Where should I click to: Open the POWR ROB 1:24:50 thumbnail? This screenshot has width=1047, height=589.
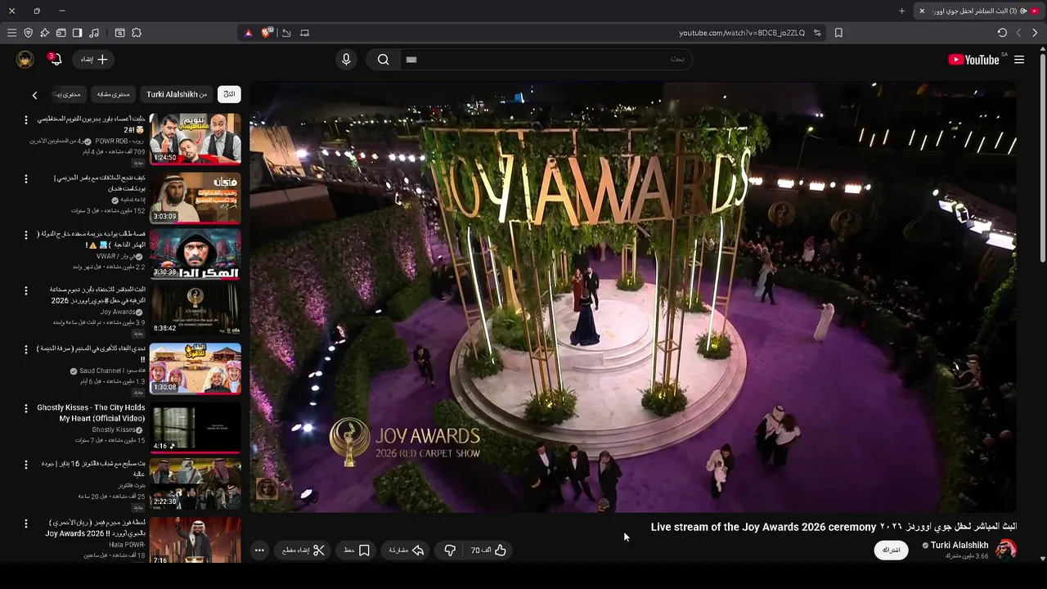pyautogui.click(x=195, y=139)
